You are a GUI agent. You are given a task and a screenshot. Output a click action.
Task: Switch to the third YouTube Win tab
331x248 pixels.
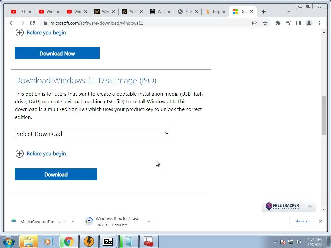(74, 12)
